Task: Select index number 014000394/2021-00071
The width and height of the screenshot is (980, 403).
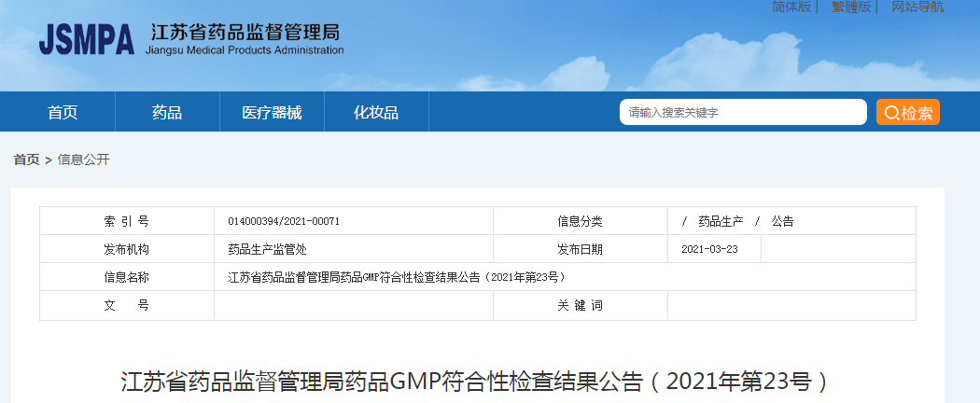Action: click(x=284, y=221)
